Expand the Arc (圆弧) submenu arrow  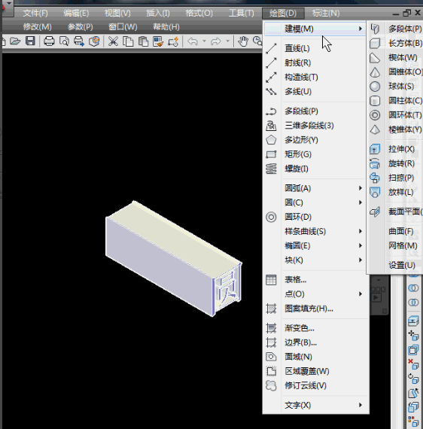coord(361,188)
